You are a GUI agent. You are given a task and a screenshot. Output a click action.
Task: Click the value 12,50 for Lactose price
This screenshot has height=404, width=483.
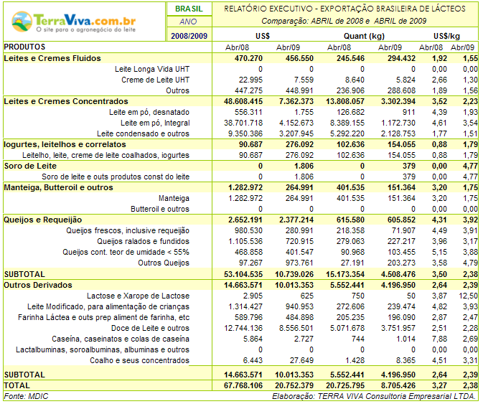tap(468, 296)
